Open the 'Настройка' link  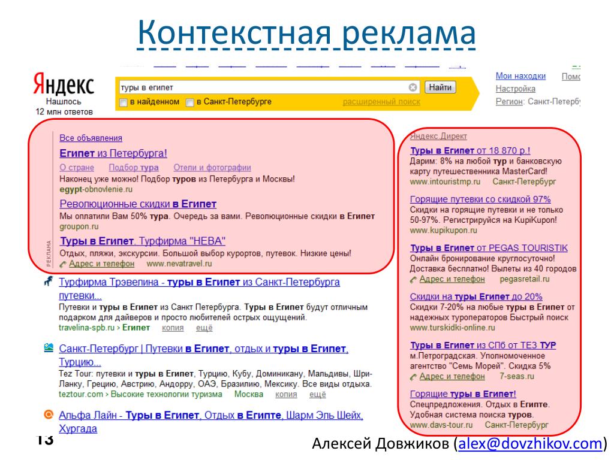(515, 89)
